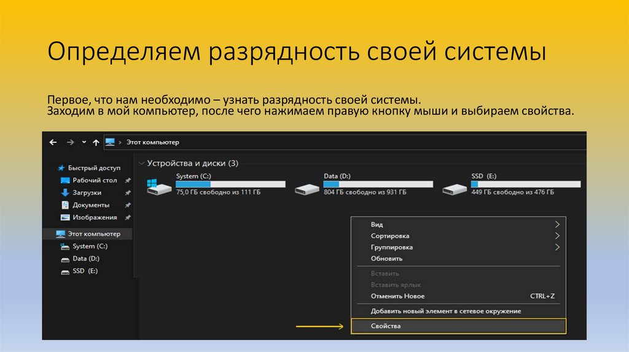Click the chevron before Этот компьютер in address bar
This screenshot has height=352, width=629.
pos(120,142)
